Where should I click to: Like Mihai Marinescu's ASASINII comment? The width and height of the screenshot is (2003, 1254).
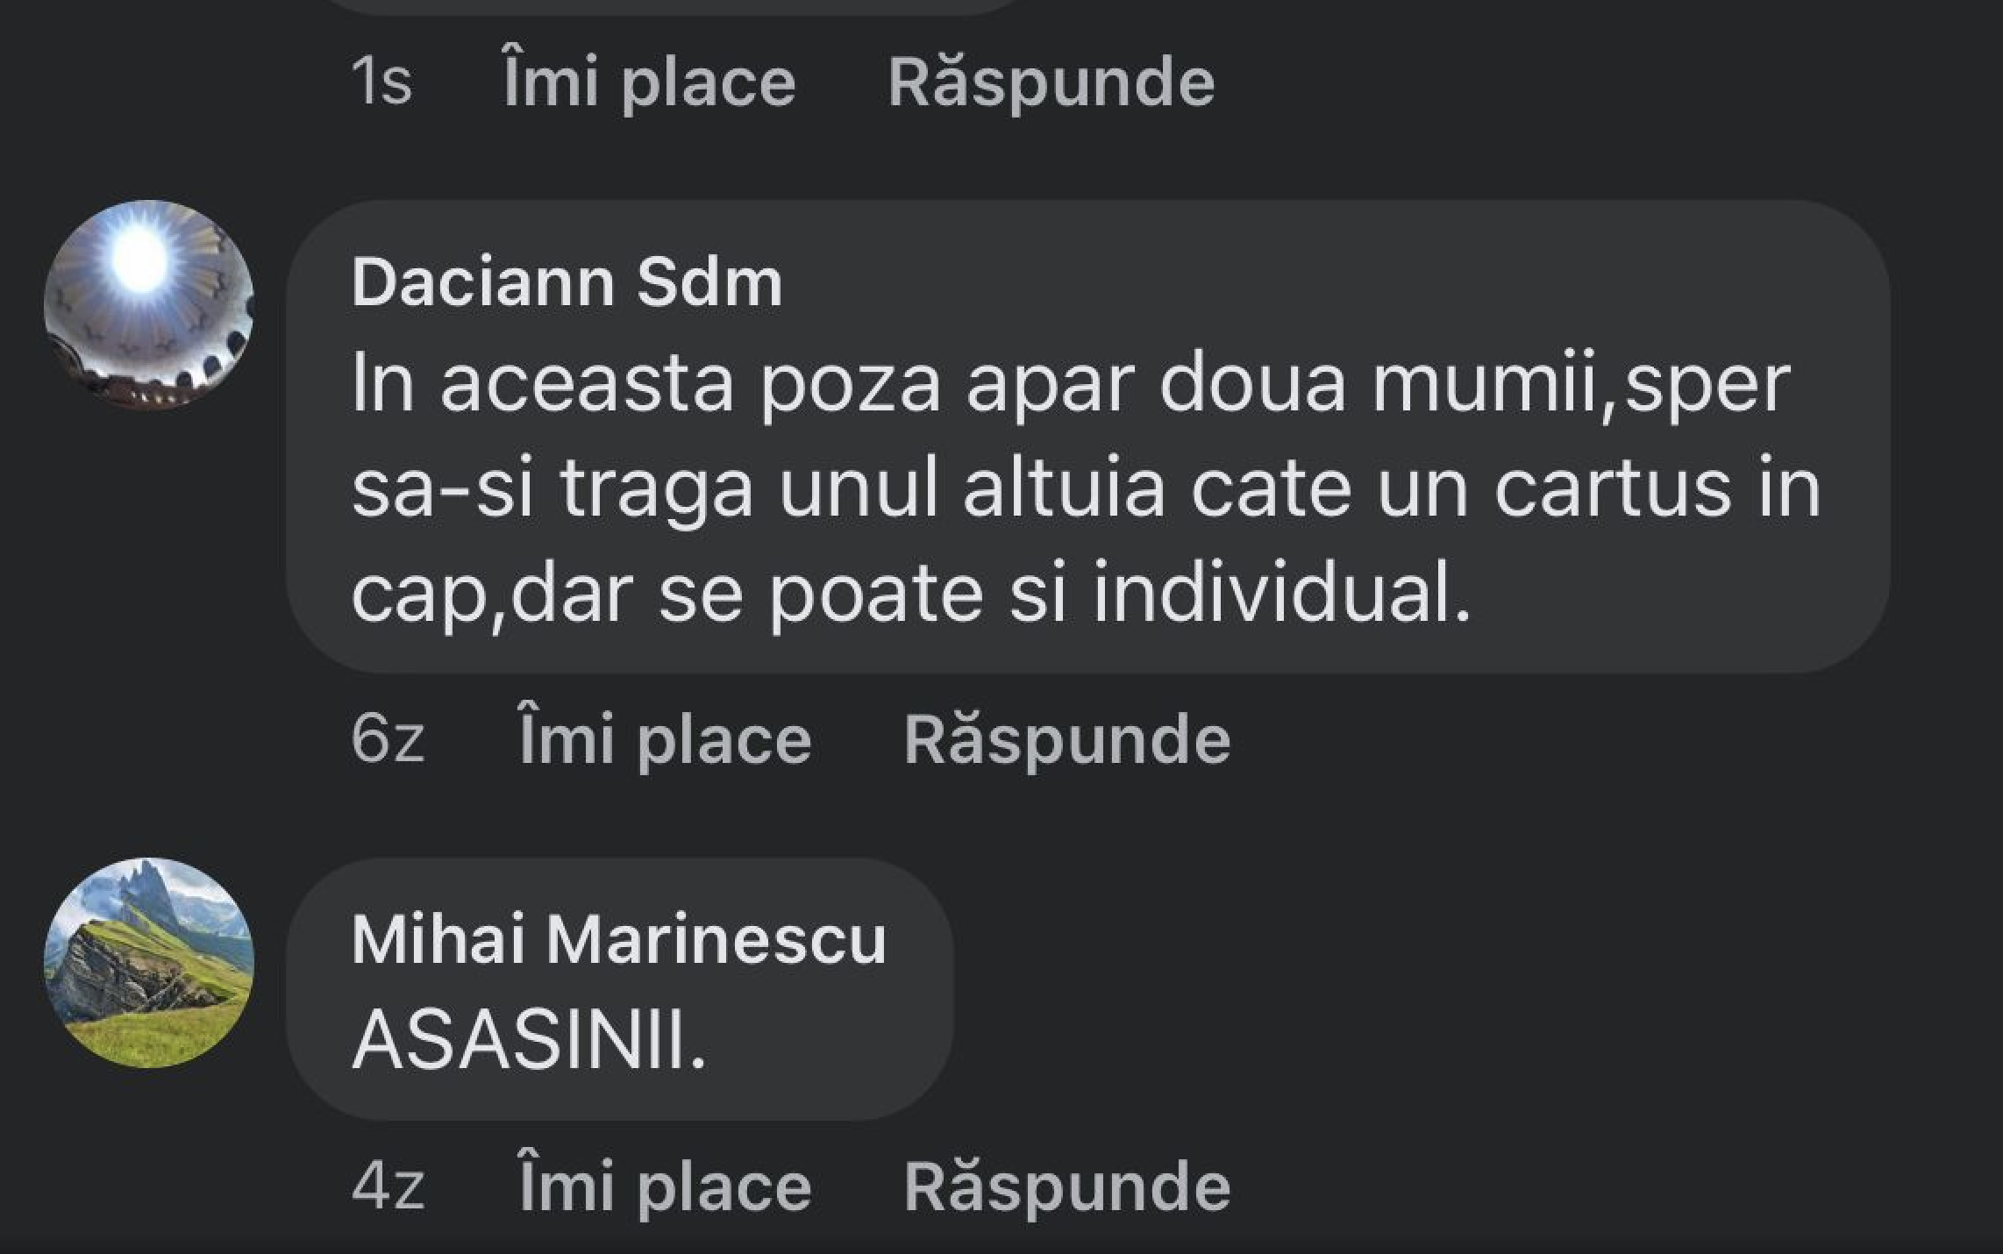tap(665, 1187)
